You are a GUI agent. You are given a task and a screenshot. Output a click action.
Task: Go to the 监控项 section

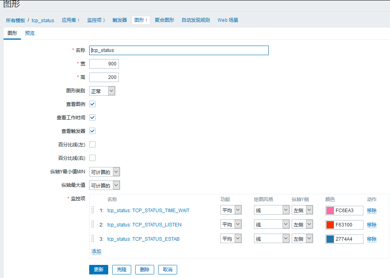96,20
